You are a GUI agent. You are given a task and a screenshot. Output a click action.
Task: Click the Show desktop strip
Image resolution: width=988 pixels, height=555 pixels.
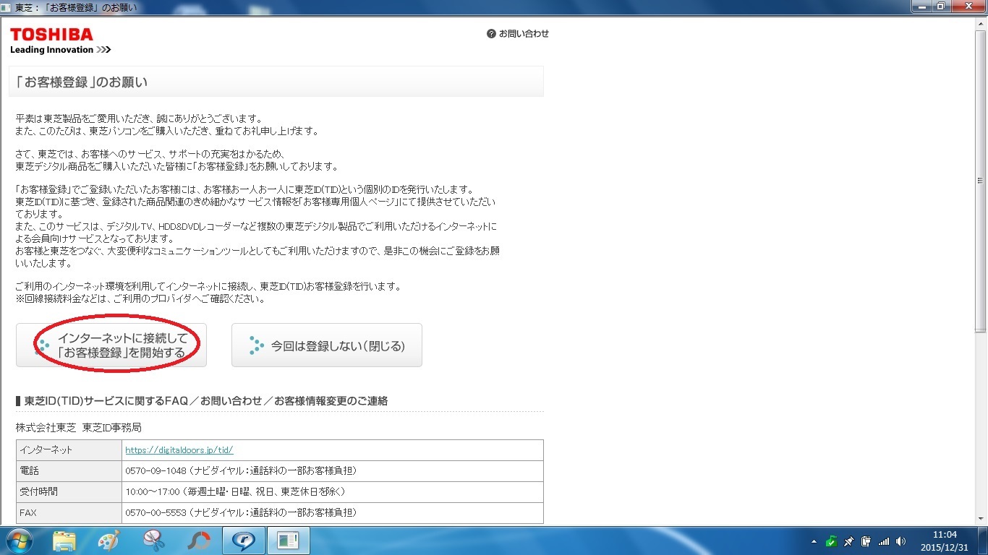pos(983,541)
